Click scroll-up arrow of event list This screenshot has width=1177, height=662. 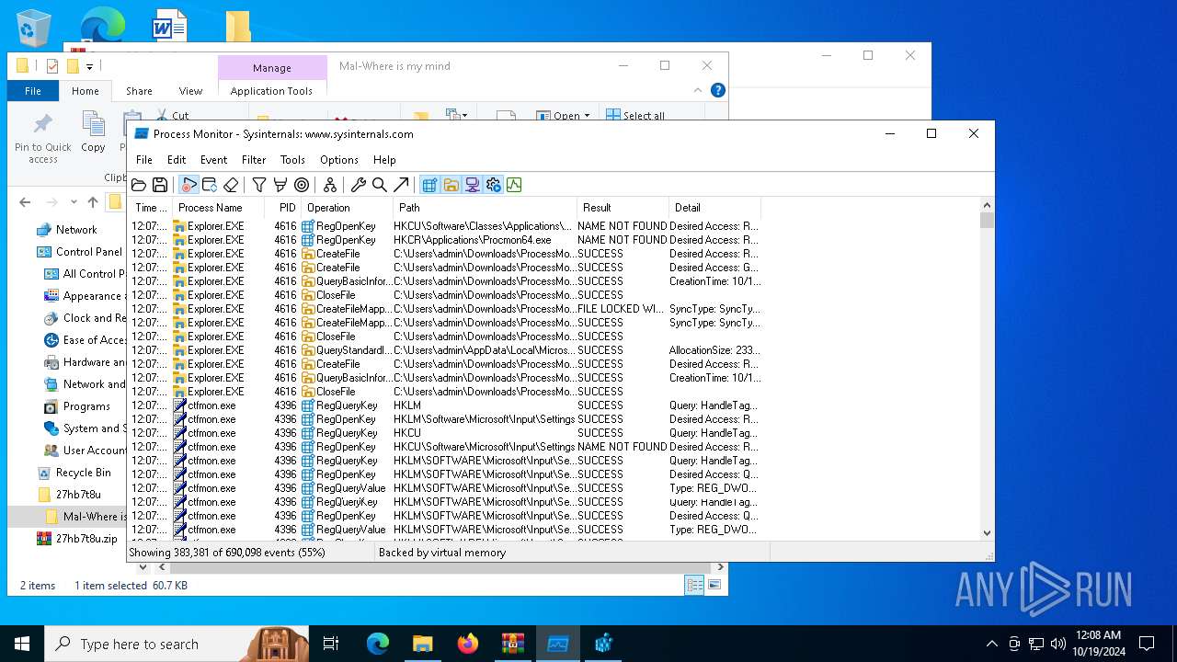coord(987,206)
